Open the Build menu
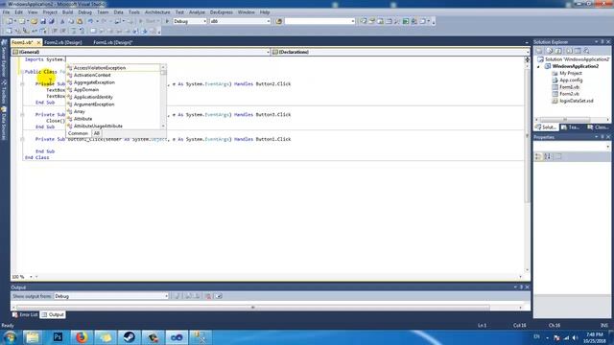 pyautogui.click(x=67, y=12)
